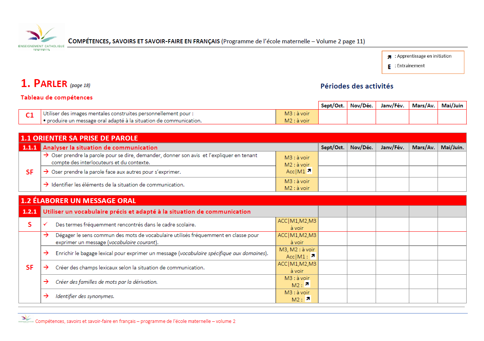Screen dimensions: 484x341
Task: Click the initiation arrow in the 'Créer des familles de mots' row
Action: 307,284
